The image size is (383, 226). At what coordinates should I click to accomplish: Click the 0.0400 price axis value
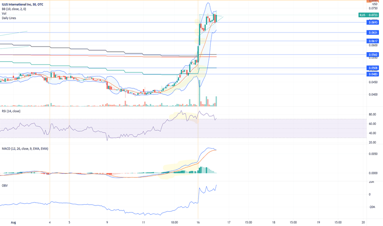[x=373, y=95]
